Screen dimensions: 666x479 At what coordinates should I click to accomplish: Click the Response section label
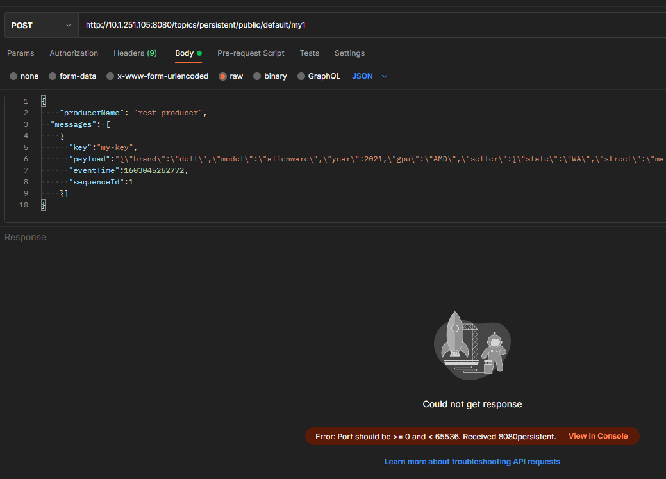pyautogui.click(x=25, y=237)
